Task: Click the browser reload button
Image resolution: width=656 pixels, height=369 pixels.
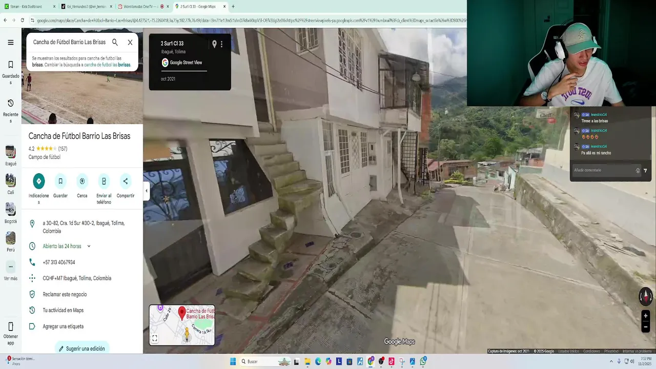Action: click(x=22, y=20)
